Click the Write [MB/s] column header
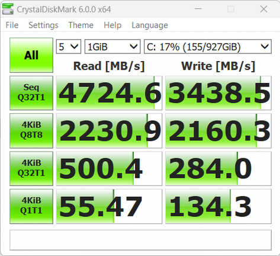The height and width of the screenshot is (256, 280). [x=218, y=66]
